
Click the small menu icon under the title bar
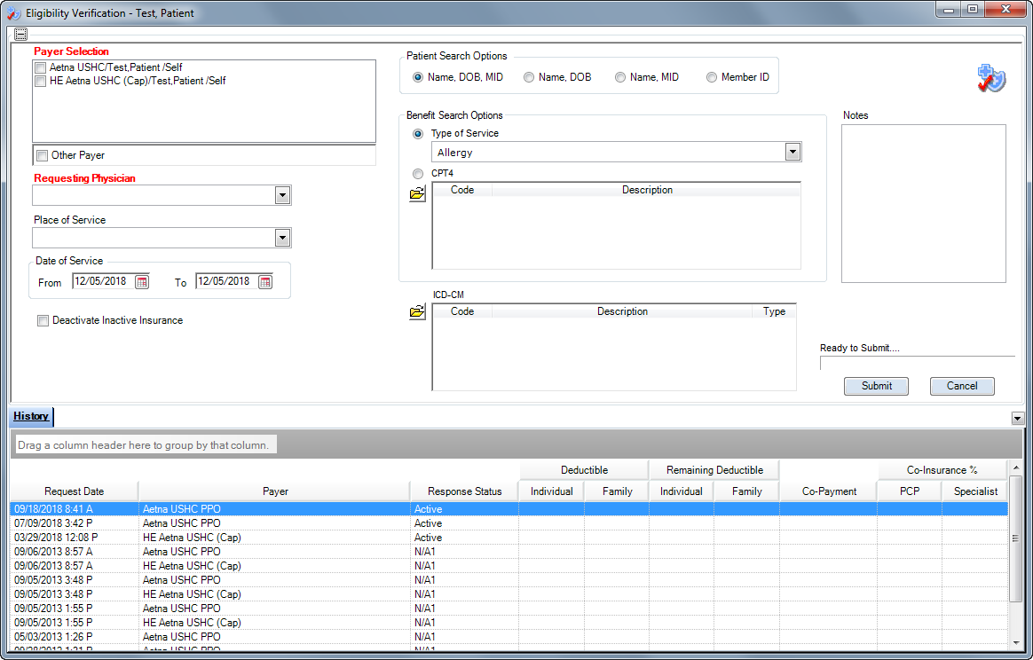tap(20, 34)
